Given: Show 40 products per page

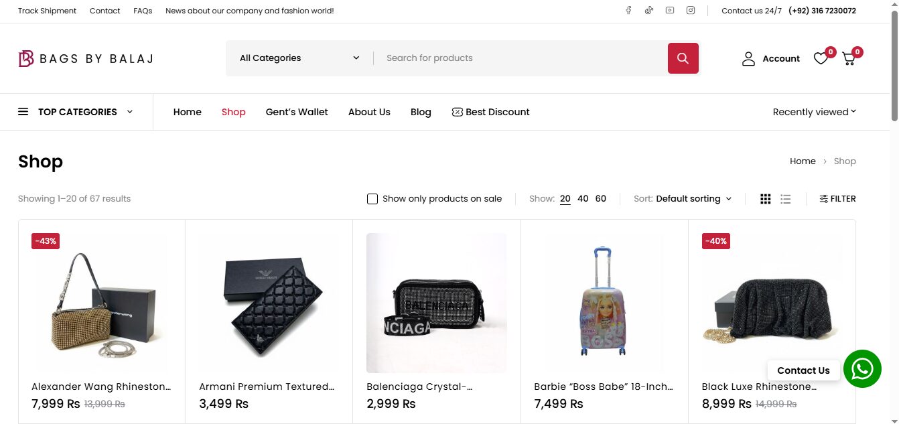Looking at the screenshot, I should pyautogui.click(x=583, y=199).
